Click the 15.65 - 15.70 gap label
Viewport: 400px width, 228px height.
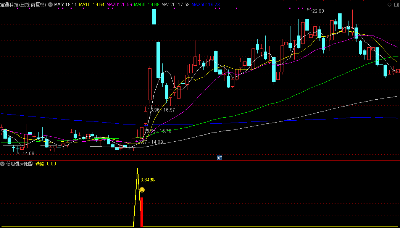click(157, 131)
